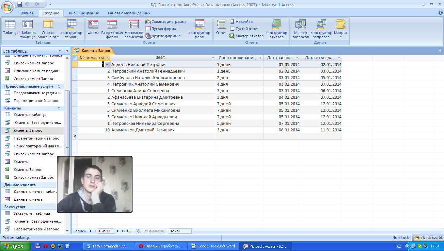Click cell Самбукова Наталья Александровна
Image resolution: width=444 pixels, height=251 pixels.
pyautogui.click(x=163, y=77)
